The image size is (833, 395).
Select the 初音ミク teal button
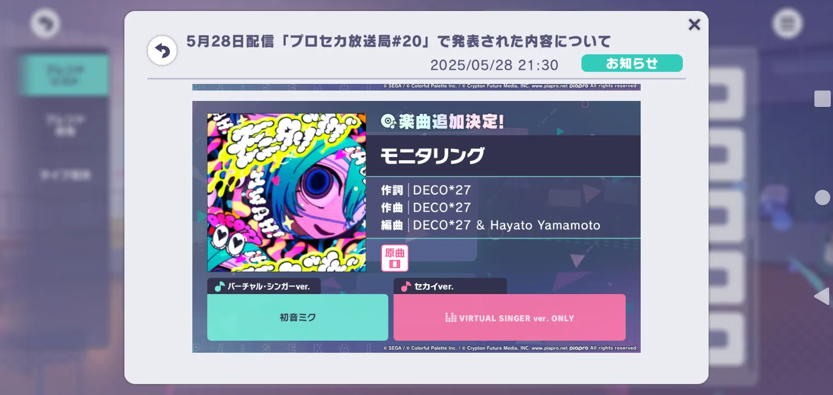[298, 317]
